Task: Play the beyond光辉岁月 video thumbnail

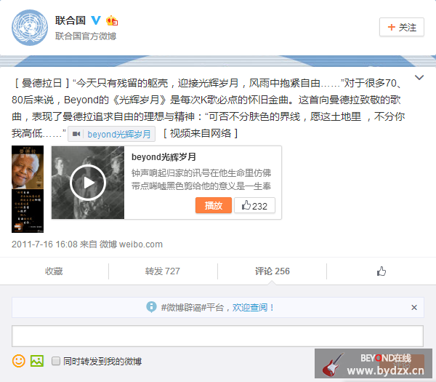Action: tap(88, 183)
